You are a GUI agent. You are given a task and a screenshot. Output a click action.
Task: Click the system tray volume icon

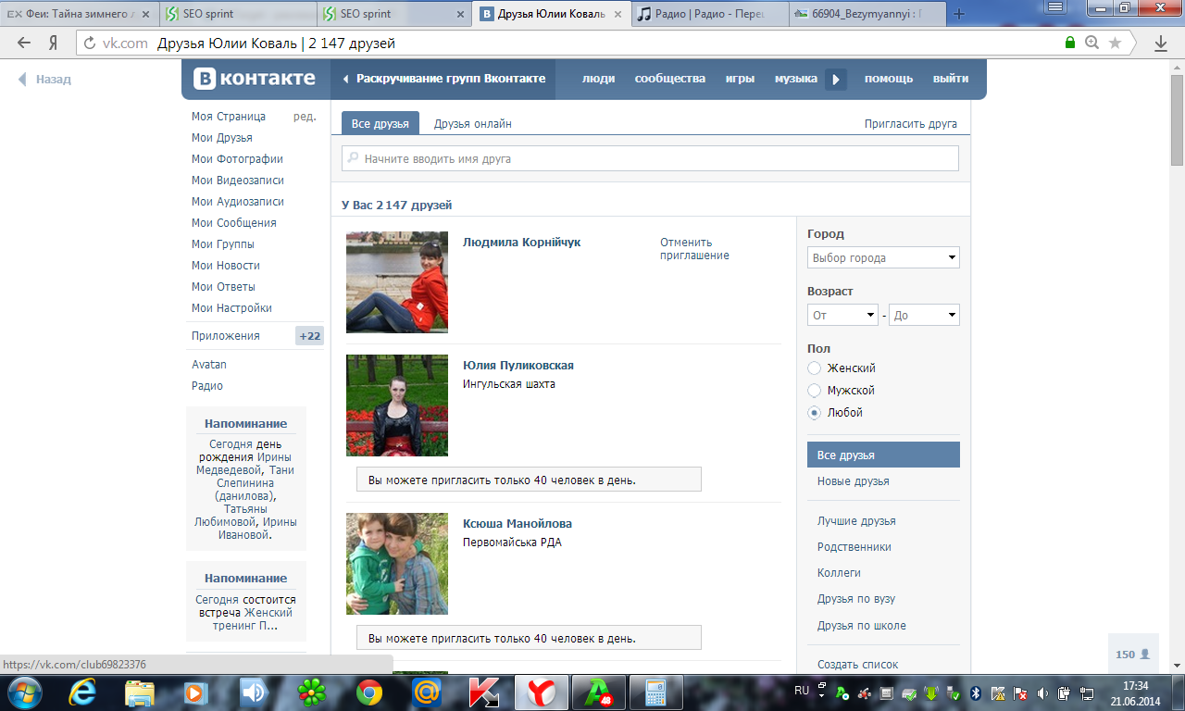[x=1042, y=692]
